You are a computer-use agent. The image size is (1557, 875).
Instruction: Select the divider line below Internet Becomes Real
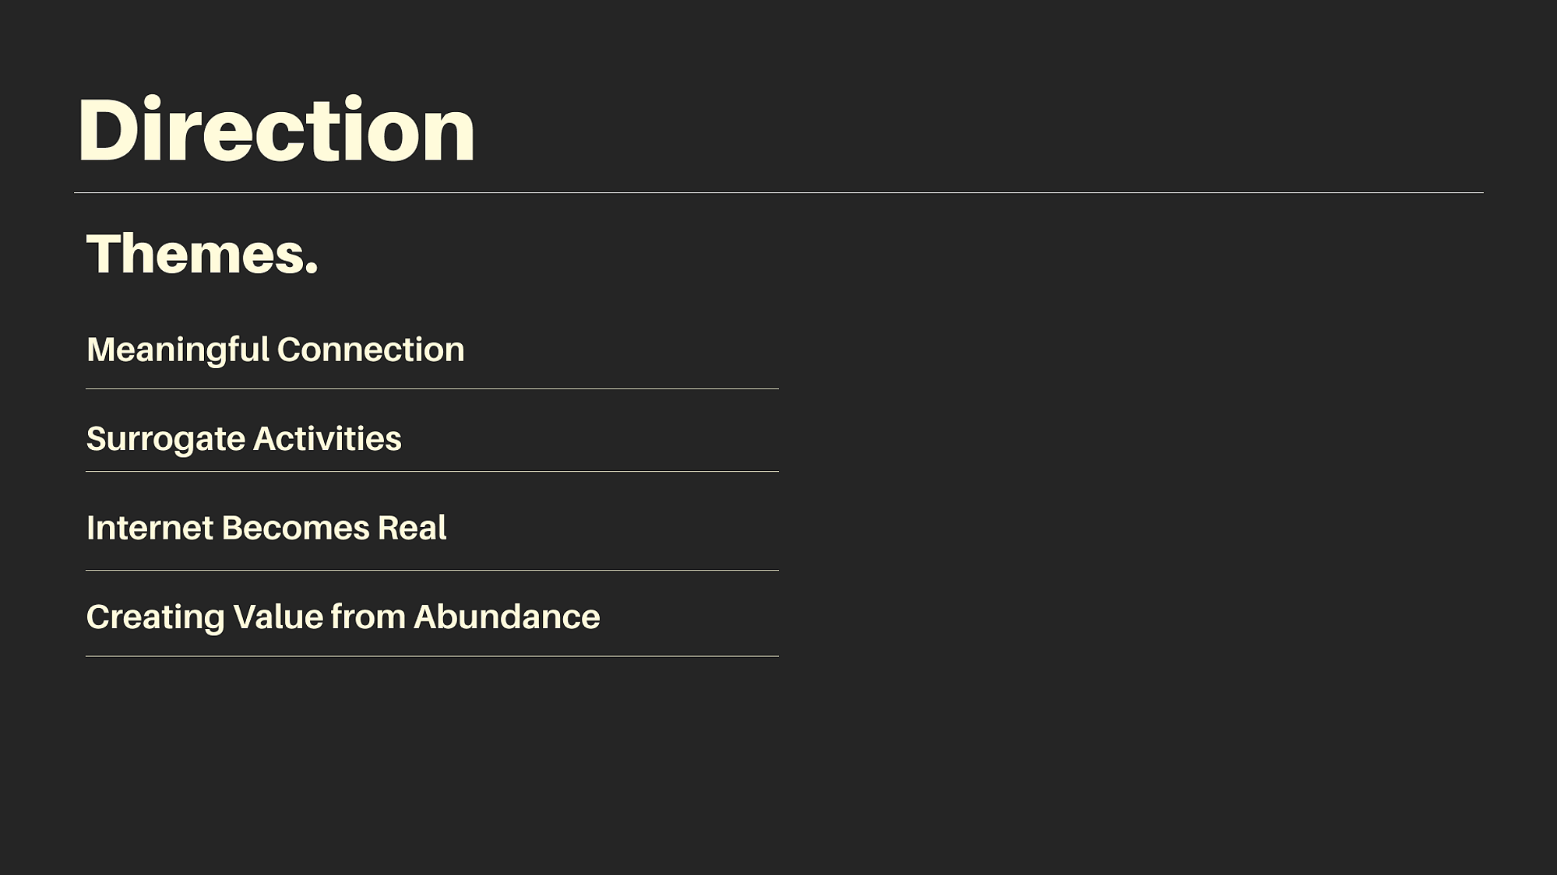click(432, 570)
